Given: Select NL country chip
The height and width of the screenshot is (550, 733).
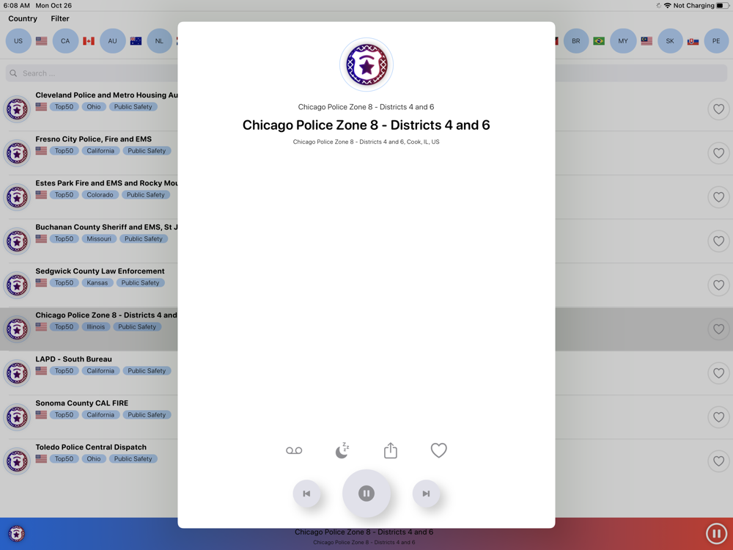Looking at the screenshot, I should pos(159,40).
